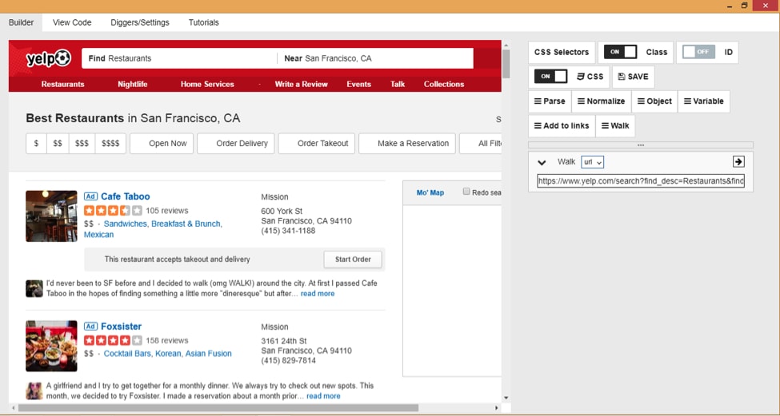Open the Events nav link
The height and width of the screenshot is (416, 780).
[359, 85]
